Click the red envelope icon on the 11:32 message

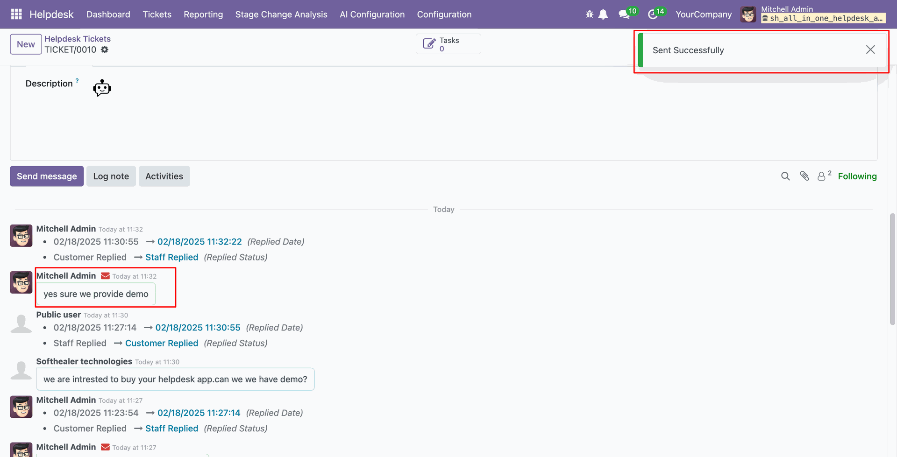(x=106, y=276)
